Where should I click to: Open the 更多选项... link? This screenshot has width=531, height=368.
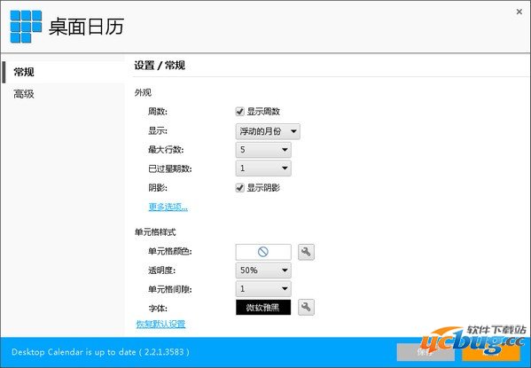(168, 207)
